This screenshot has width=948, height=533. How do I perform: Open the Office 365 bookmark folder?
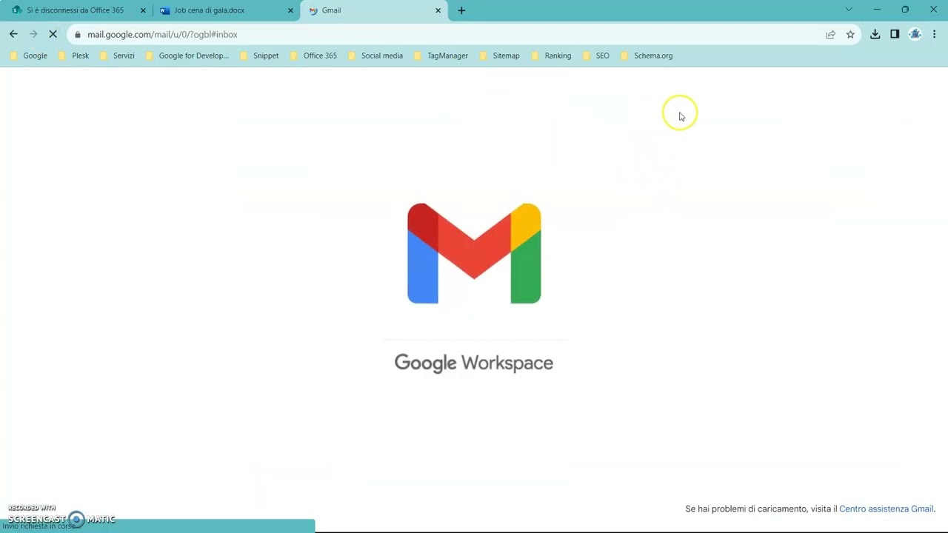[313, 56]
